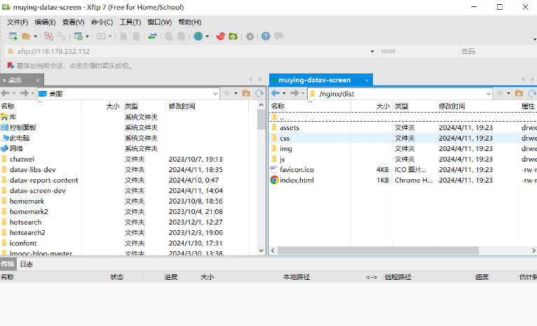
Task: Close the 桌面 local tab
Action: point(38,80)
